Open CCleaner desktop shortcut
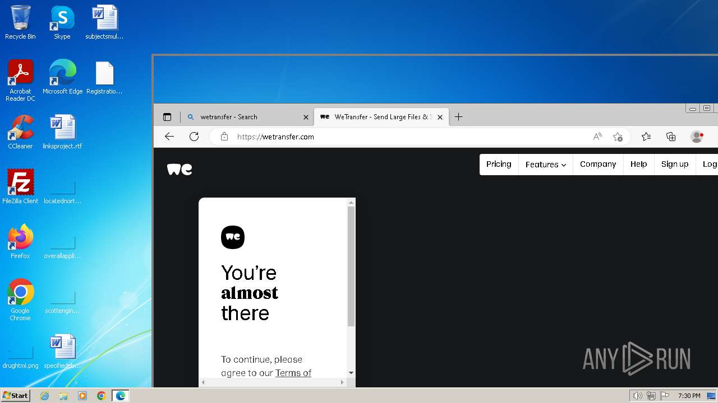Viewport: 718px width, 403px height. point(20,132)
